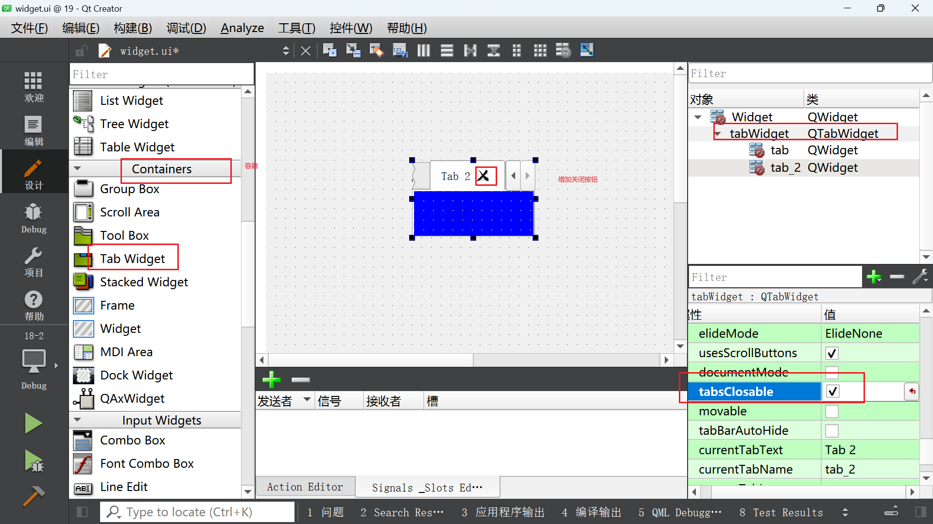Image resolution: width=933 pixels, height=524 pixels.
Task: Click the Edit Signals/Slots toolbar icon
Action: [353, 50]
